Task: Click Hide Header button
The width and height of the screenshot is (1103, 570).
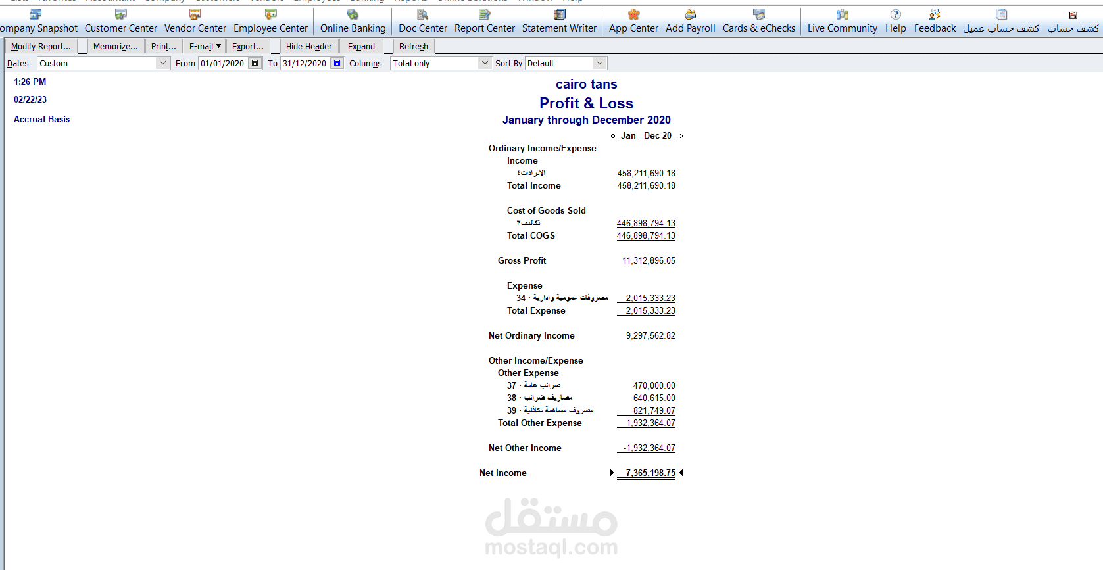Action: coord(309,46)
